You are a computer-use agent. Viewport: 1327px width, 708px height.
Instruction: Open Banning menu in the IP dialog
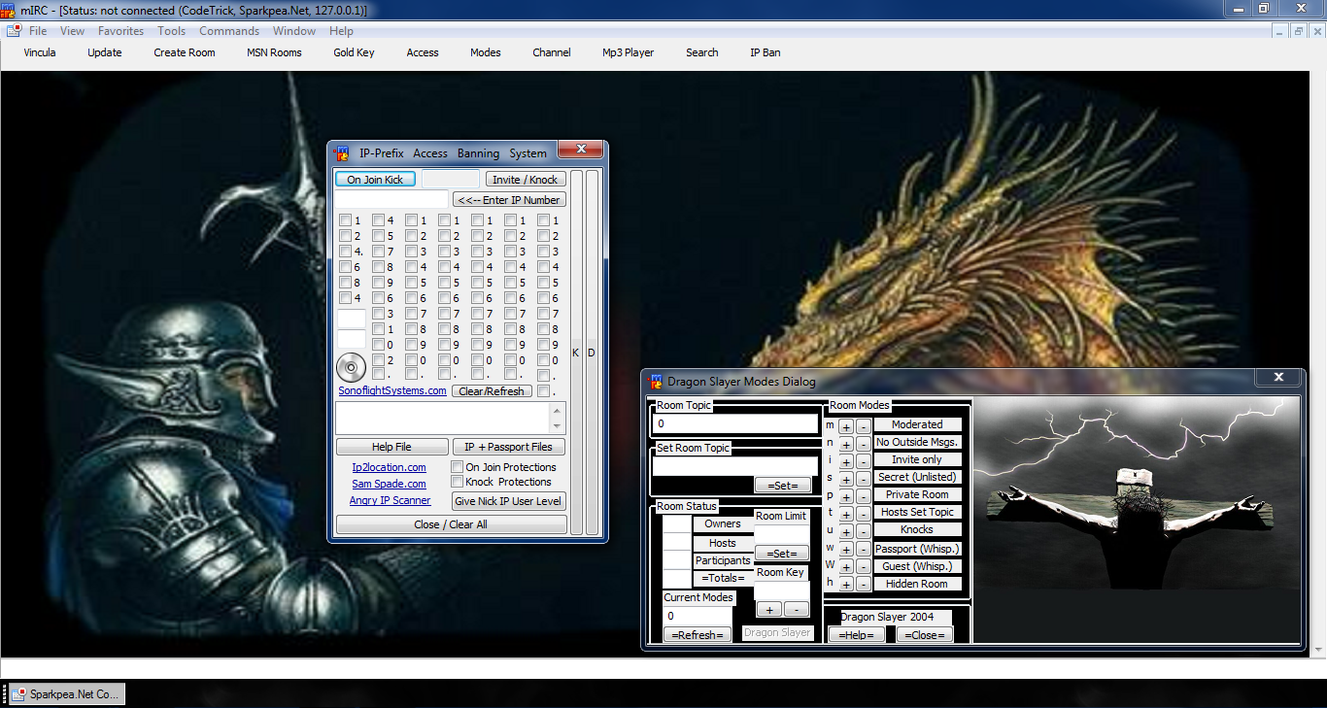pyautogui.click(x=478, y=153)
